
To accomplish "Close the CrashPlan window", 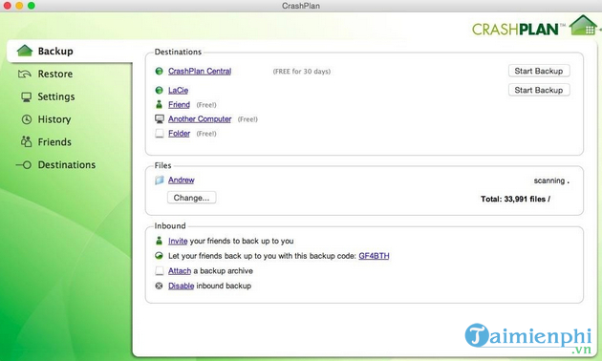I will click(x=8, y=6).
